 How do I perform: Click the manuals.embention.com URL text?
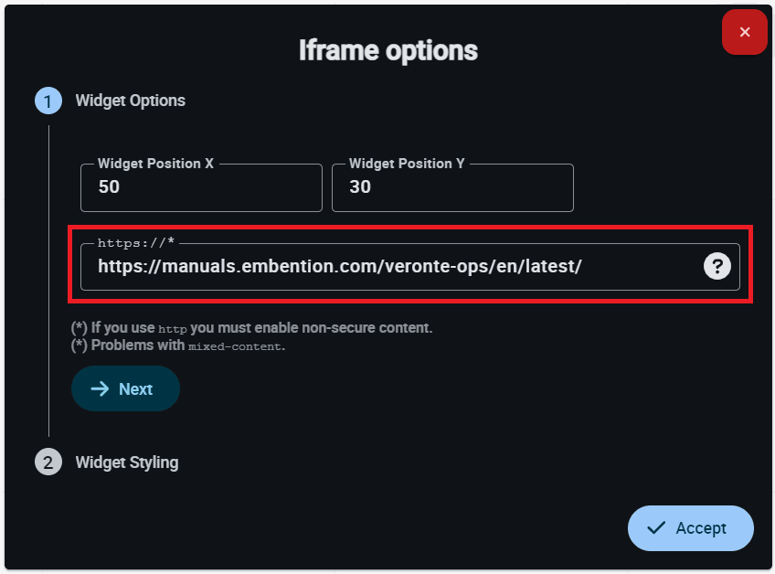[339, 266]
